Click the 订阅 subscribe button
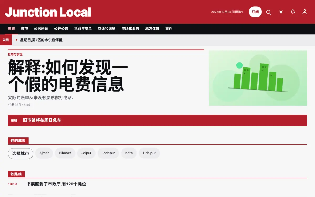315x197 pixels. [255, 12]
